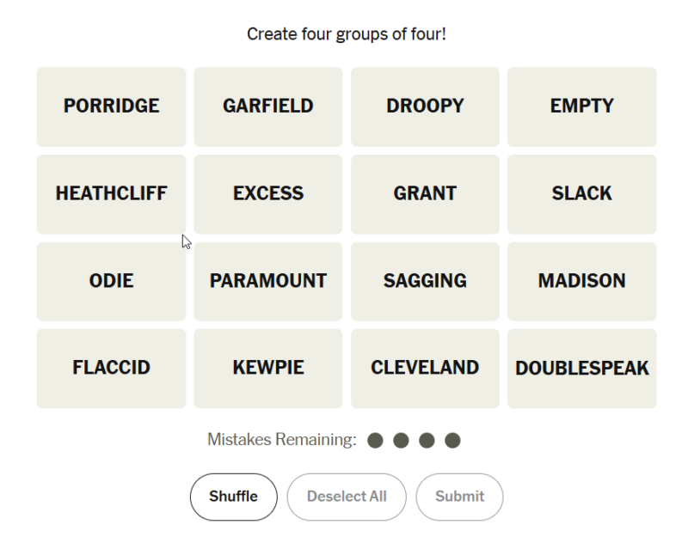
Task: Pick the SLACK tile
Action: coord(582,194)
